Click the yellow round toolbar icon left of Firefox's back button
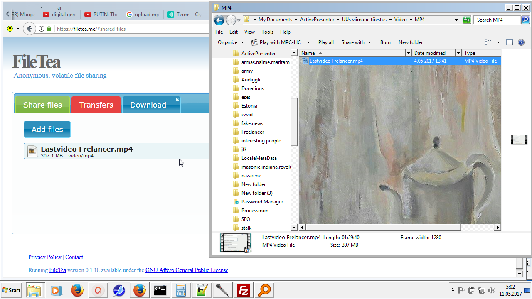The width and height of the screenshot is (532, 299). [x=10, y=29]
